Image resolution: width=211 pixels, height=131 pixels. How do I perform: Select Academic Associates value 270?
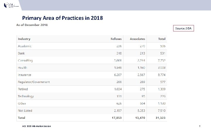pos(142,46)
